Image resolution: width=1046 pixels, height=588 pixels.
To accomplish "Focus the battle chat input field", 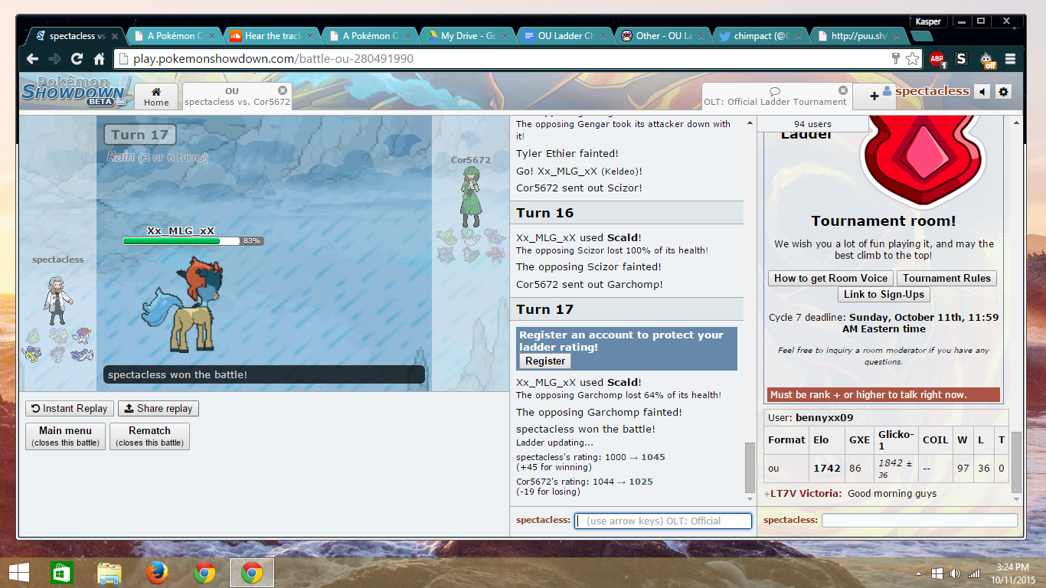I will click(663, 521).
